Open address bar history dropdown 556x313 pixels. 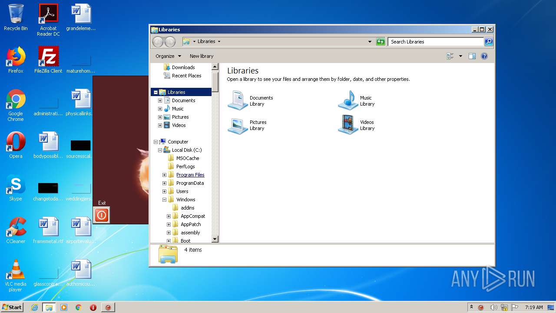[x=370, y=42]
